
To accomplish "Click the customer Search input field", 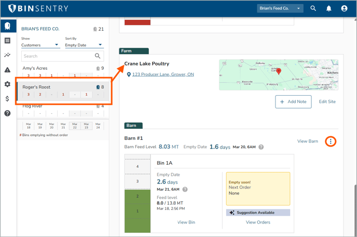I will (63, 56).
